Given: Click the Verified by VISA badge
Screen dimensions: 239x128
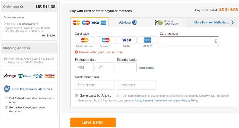Looking at the screenshot, I should tap(37, 76).
